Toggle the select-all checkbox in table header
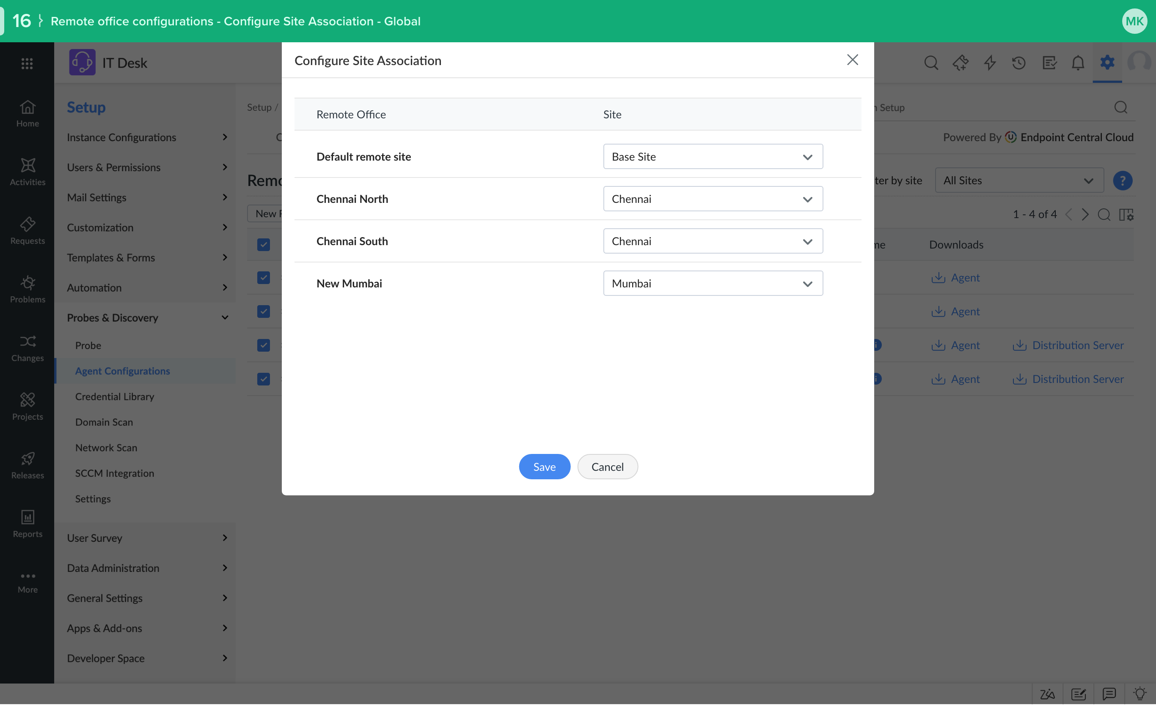This screenshot has width=1156, height=705. [x=264, y=245]
